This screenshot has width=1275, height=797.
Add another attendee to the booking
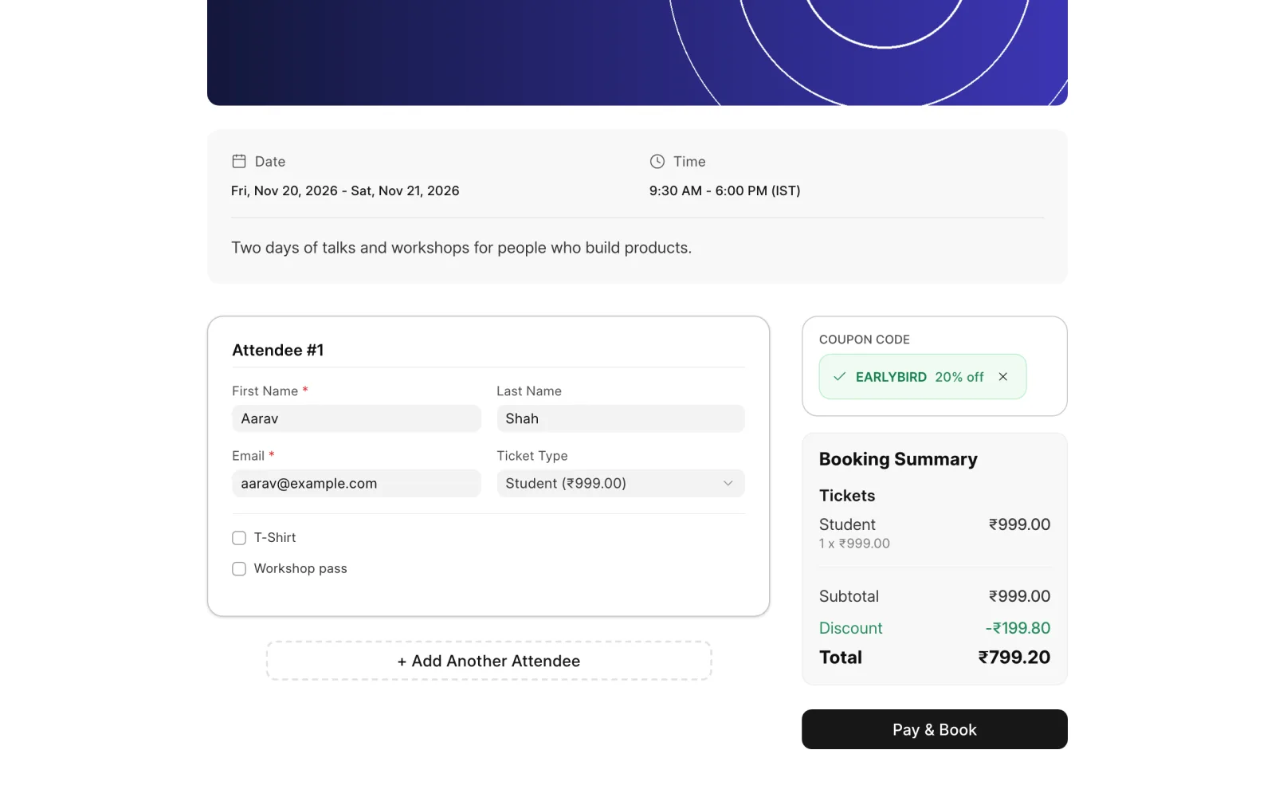click(x=488, y=661)
